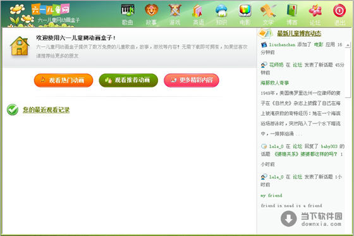Open the 您的最近观看记录 link
This screenshot has width=354, height=236.
pyautogui.click(x=46, y=110)
